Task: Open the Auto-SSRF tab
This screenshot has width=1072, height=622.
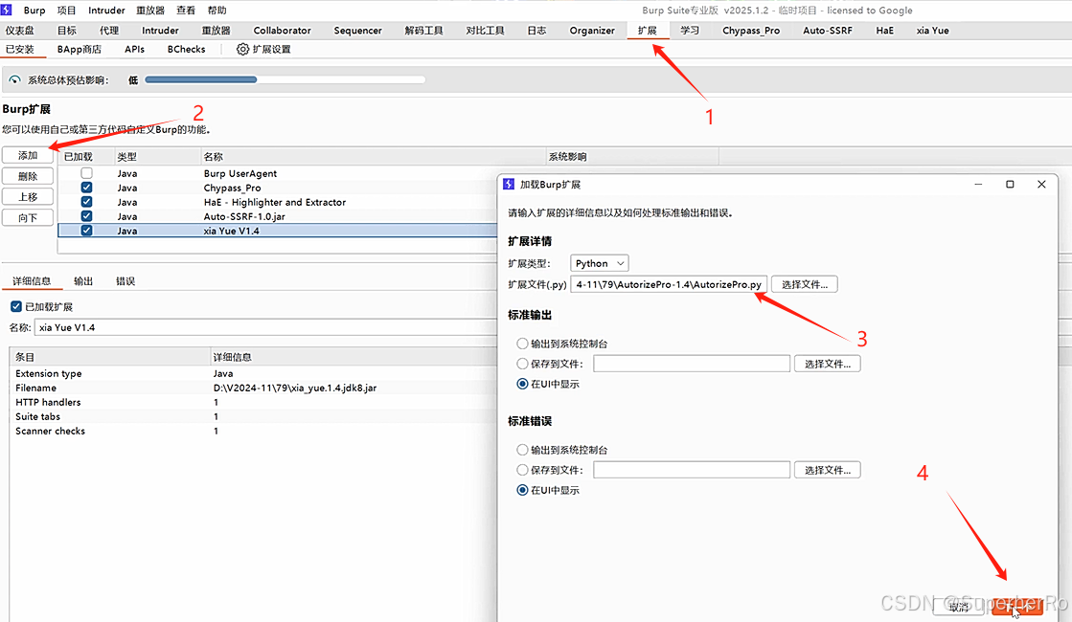Action: (828, 31)
